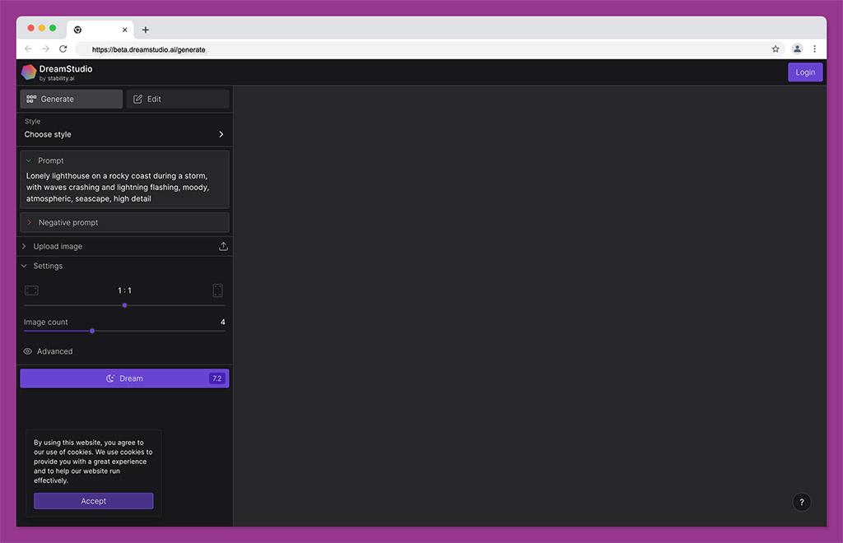This screenshot has width=843, height=543.
Task: Click the Dream button to generate
Action: (x=125, y=378)
